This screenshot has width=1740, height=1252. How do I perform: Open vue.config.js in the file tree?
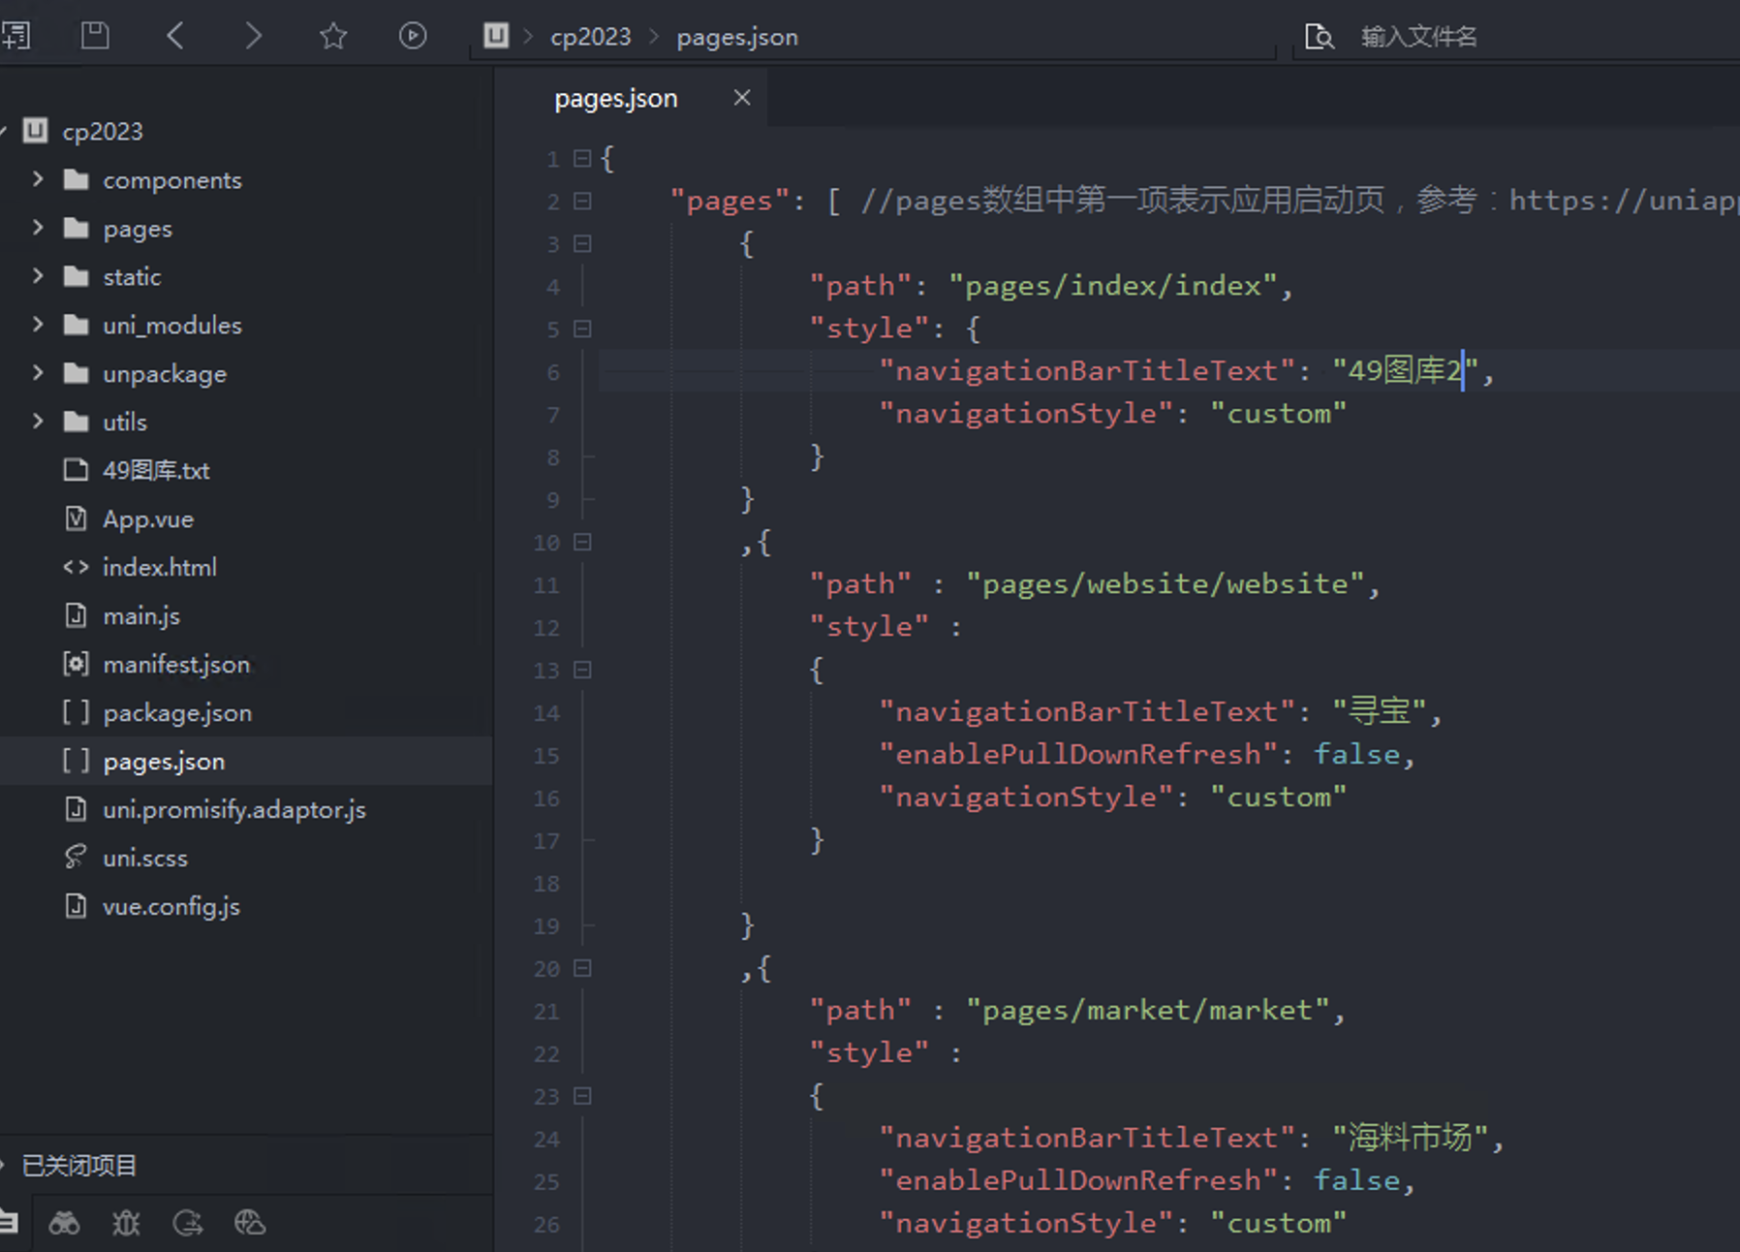(x=171, y=907)
